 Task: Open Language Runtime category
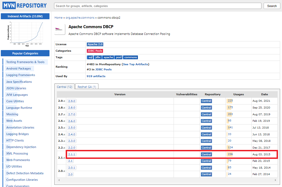point(19,108)
